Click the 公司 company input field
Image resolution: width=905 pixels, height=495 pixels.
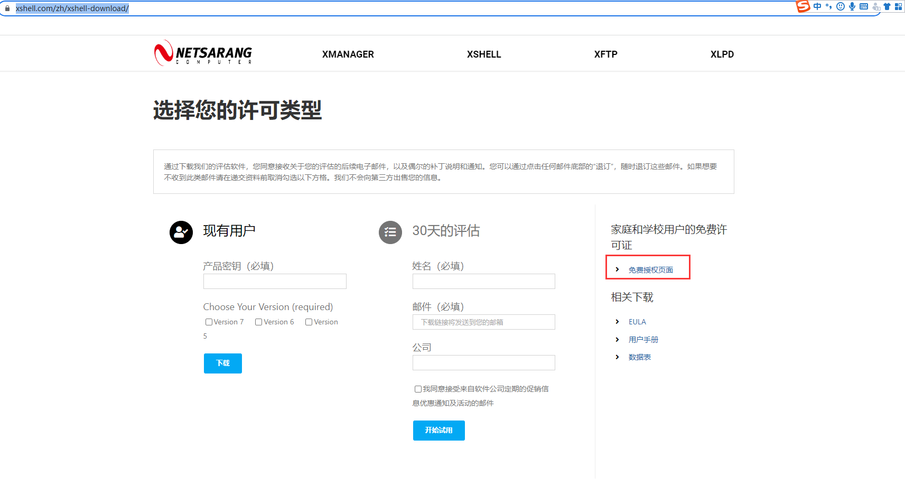coord(484,362)
